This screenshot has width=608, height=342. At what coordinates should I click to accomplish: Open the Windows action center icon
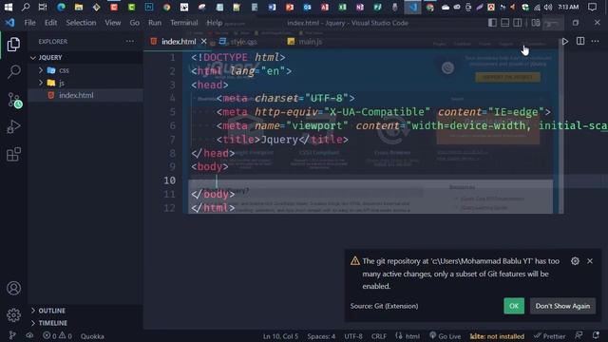592,7
